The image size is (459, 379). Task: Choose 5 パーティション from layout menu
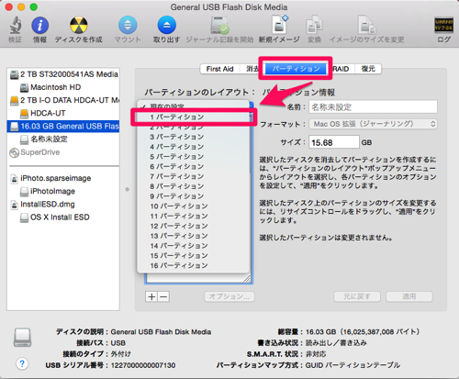tap(194, 157)
